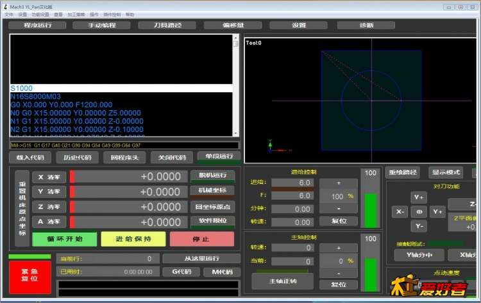This screenshot has width=481, height=303.
Task: Click the 载入代码 button
Action: (30, 158)
